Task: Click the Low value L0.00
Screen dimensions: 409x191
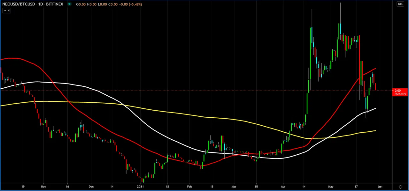Action: (x=103, y=4)
